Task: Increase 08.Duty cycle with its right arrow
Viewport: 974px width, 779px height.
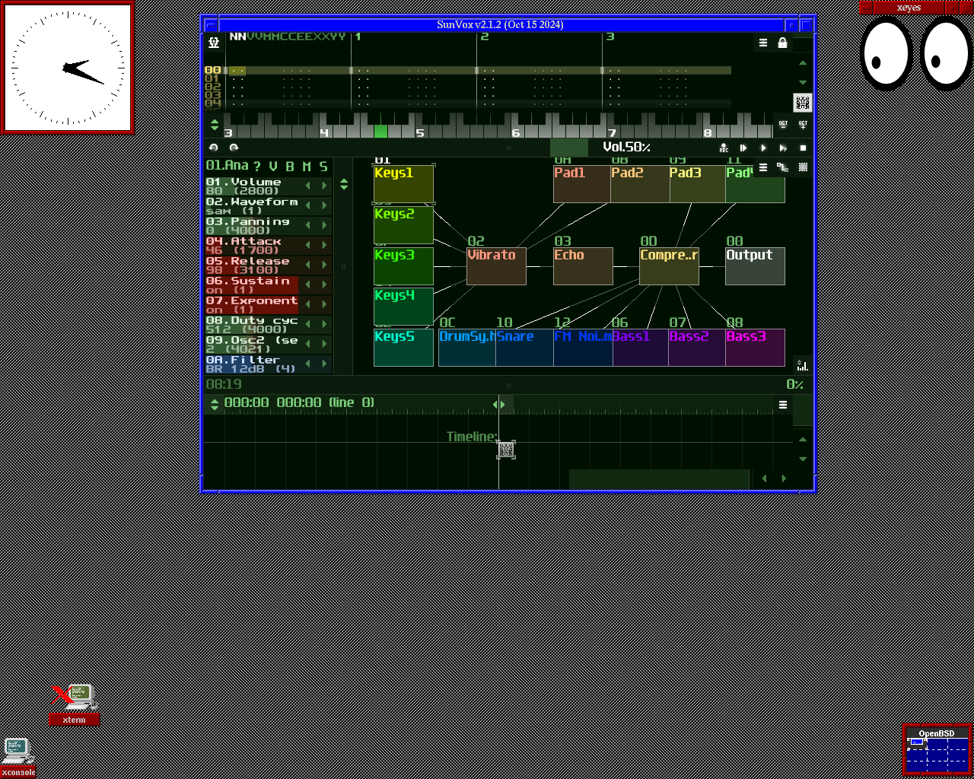Action: tap(324, 325)
